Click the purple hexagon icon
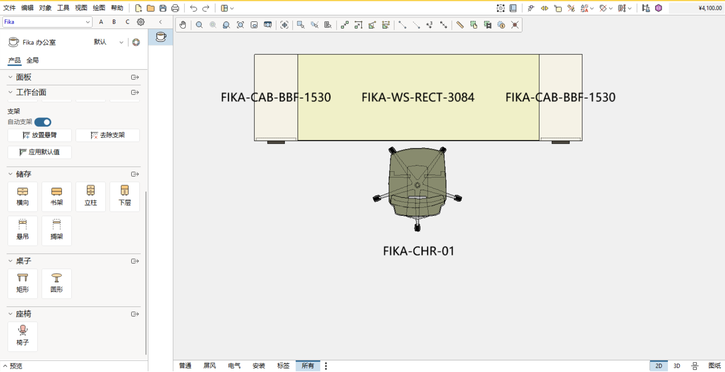725x372 pixels. [659, 8]
